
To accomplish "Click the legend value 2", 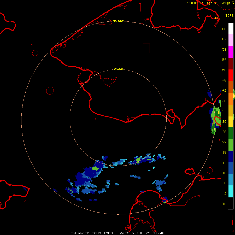I will tap(225, 193).
